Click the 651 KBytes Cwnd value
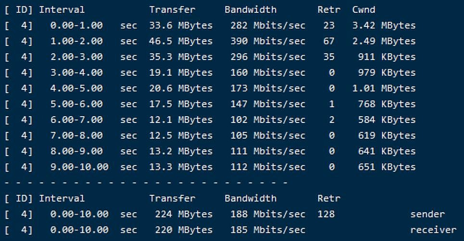The height and width of the screenshot is (241, 464). 387,167
